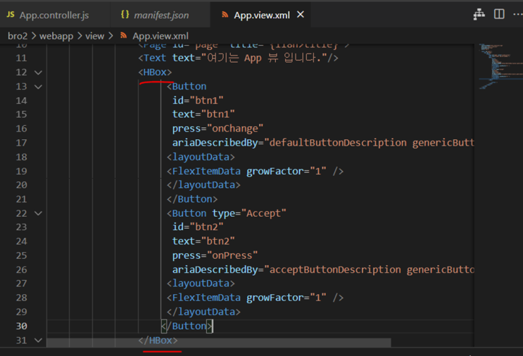
Task: Click the webapp breadcrumb segment
Action: point(56,36)
